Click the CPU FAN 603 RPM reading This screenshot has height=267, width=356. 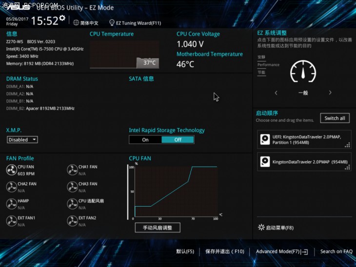26,174
